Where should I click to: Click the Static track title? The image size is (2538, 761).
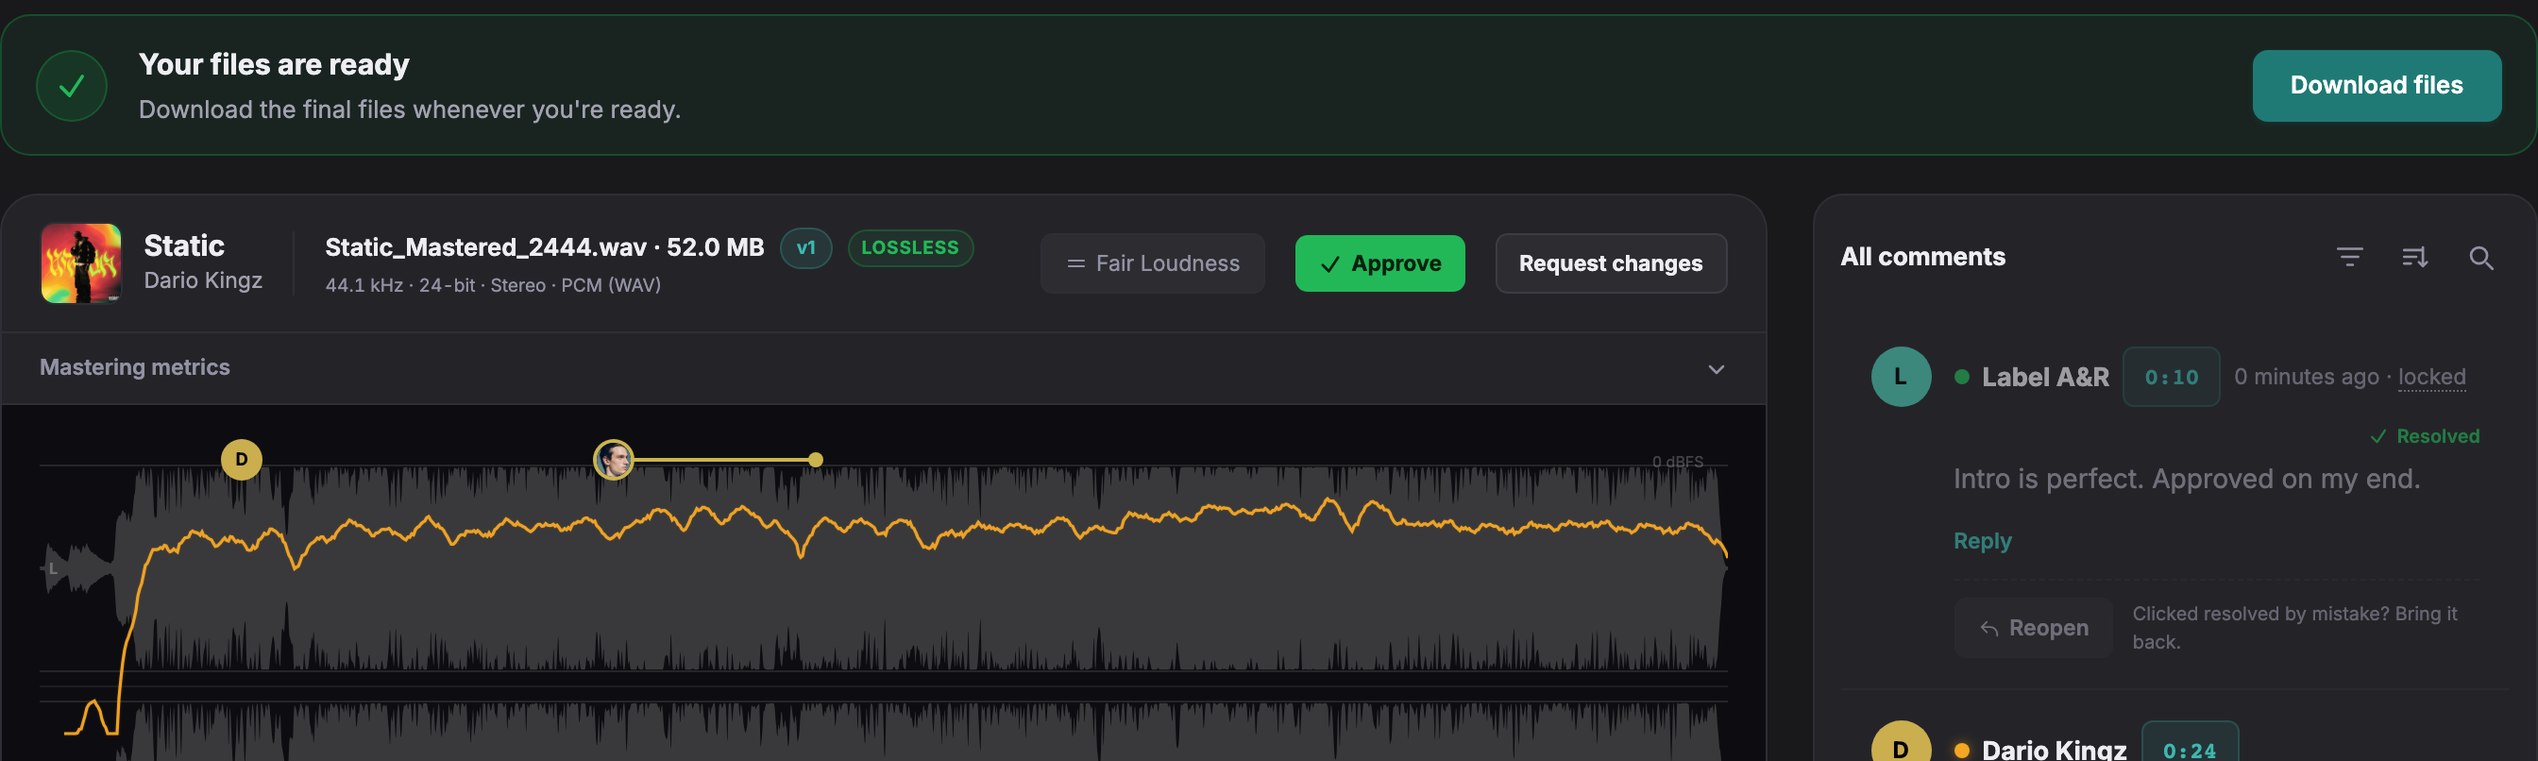click(184, 245)
